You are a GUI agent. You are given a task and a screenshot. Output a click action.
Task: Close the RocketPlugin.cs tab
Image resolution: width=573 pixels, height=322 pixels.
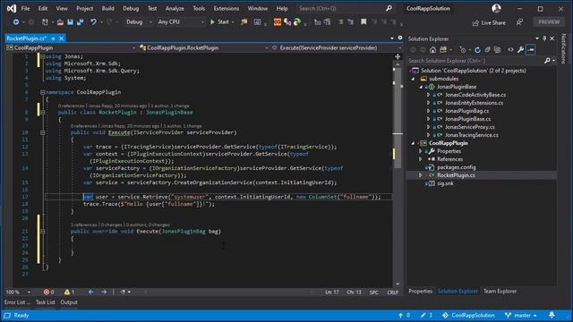pyautogui.click(x=62, y=38)
